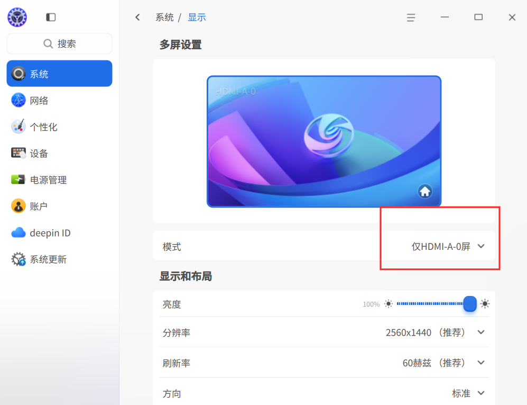Click the 方向 label
Image resolution: width=527 pixels, height=405 pixels.
pyautogui.click(x=172, y=393)
